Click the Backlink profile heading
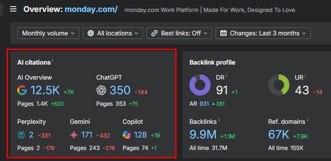The image size is (331, 161). coord(212,62)
